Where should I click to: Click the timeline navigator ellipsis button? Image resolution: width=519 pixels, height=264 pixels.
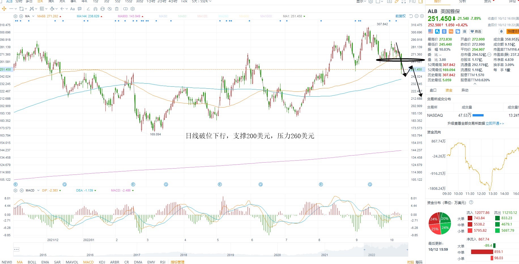[16, 249]
